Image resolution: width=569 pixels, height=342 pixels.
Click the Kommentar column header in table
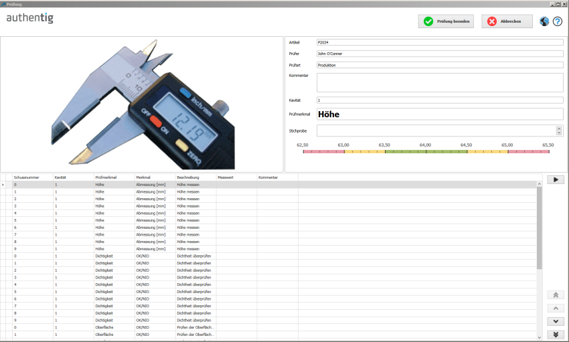(278, 177)
